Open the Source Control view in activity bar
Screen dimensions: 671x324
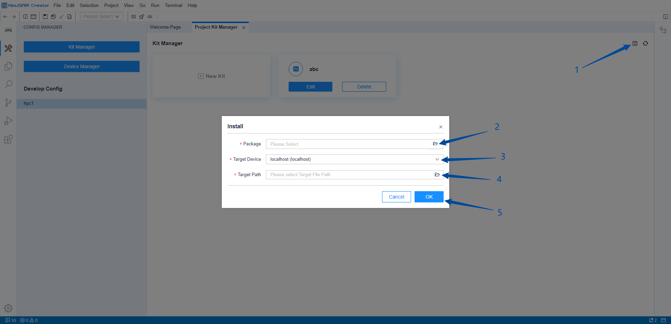point(8,103)
